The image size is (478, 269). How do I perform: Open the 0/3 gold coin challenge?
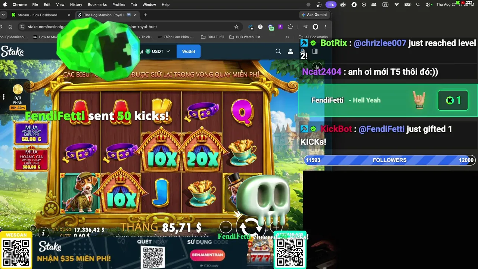coord(18,97)
